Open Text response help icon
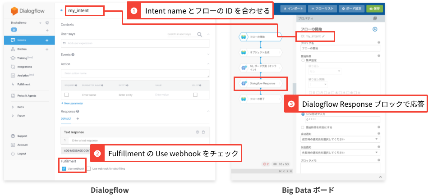Screen dimensions: 428x195 pyautogui.click(x=198, y=132)
